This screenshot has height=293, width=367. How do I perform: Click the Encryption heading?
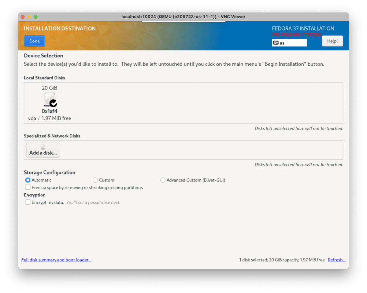pos(35,195)
